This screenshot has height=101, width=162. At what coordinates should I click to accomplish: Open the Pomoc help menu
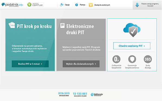(x=82, y=5)
